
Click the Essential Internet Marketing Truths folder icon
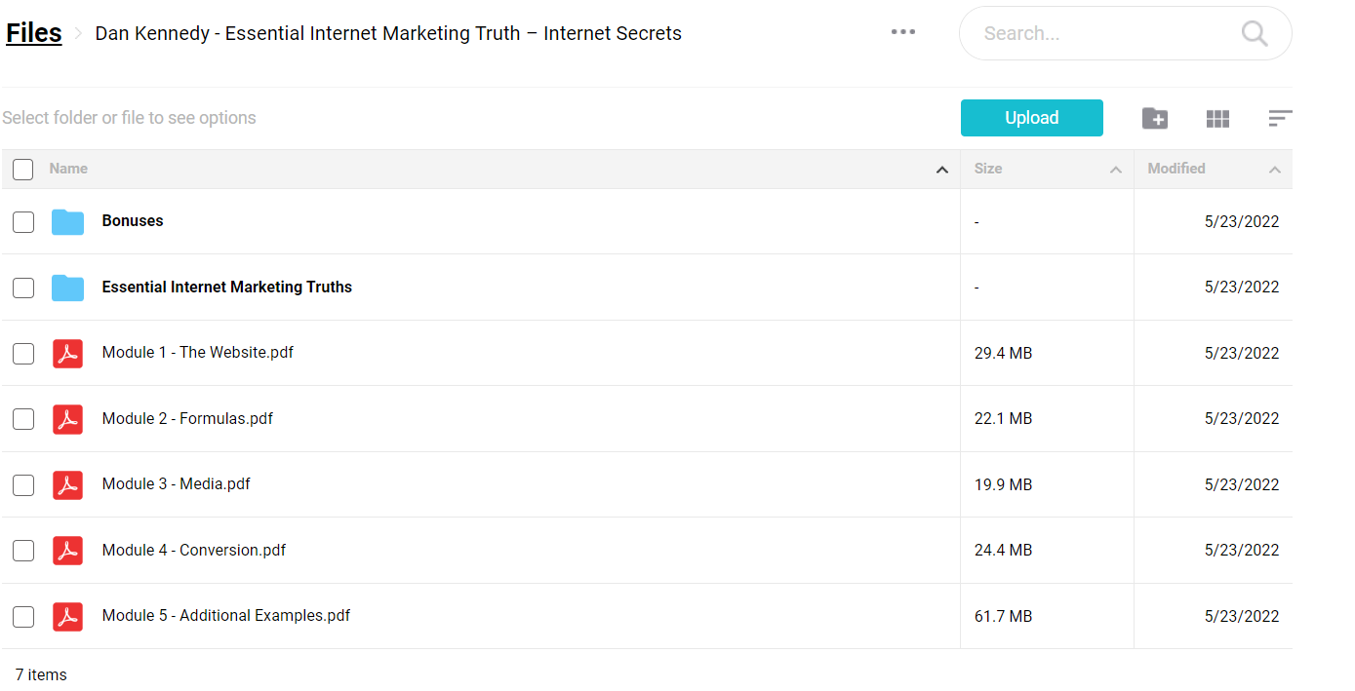[67, 288]
